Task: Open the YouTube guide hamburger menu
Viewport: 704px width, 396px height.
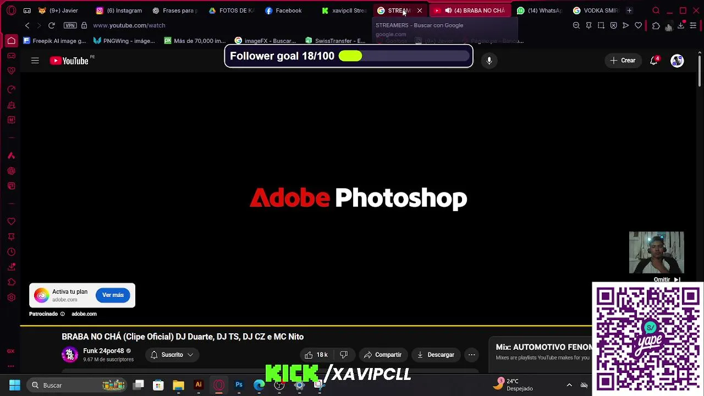Action: (x=35, y=61)
